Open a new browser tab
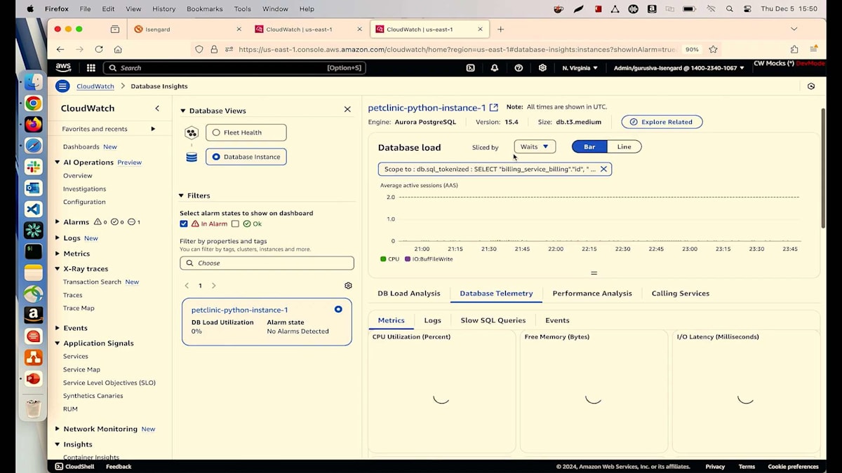The image size is (842, 473). pyautogui.click(x=500, y=29)
